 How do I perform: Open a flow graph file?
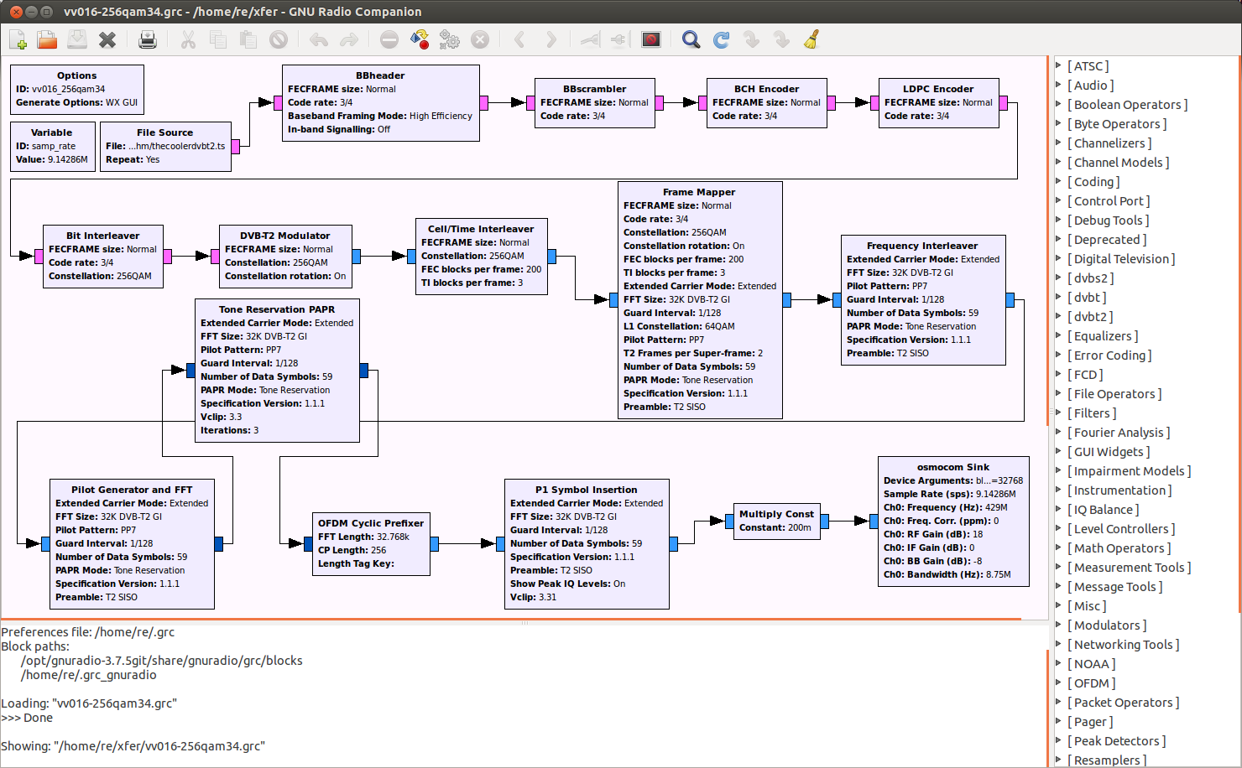click(x=47, y=39)
